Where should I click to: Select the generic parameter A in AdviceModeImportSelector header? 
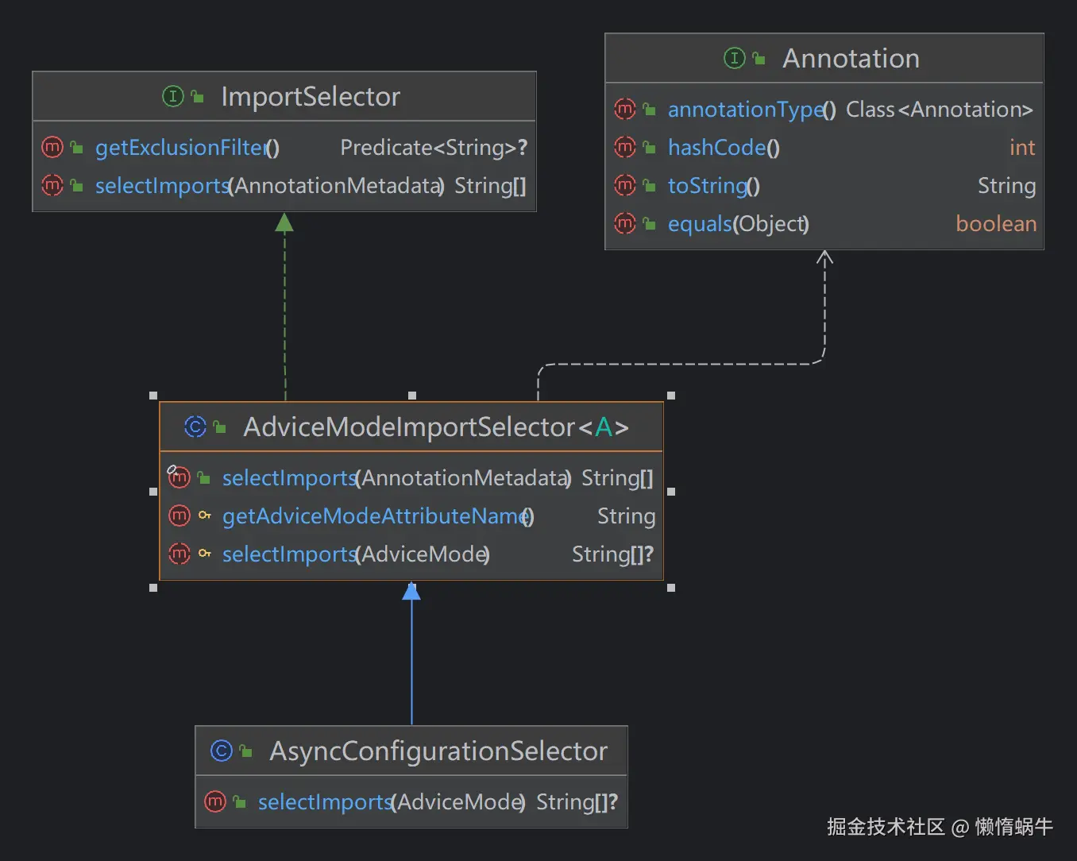pyautogui.click(x=604, y=427)
